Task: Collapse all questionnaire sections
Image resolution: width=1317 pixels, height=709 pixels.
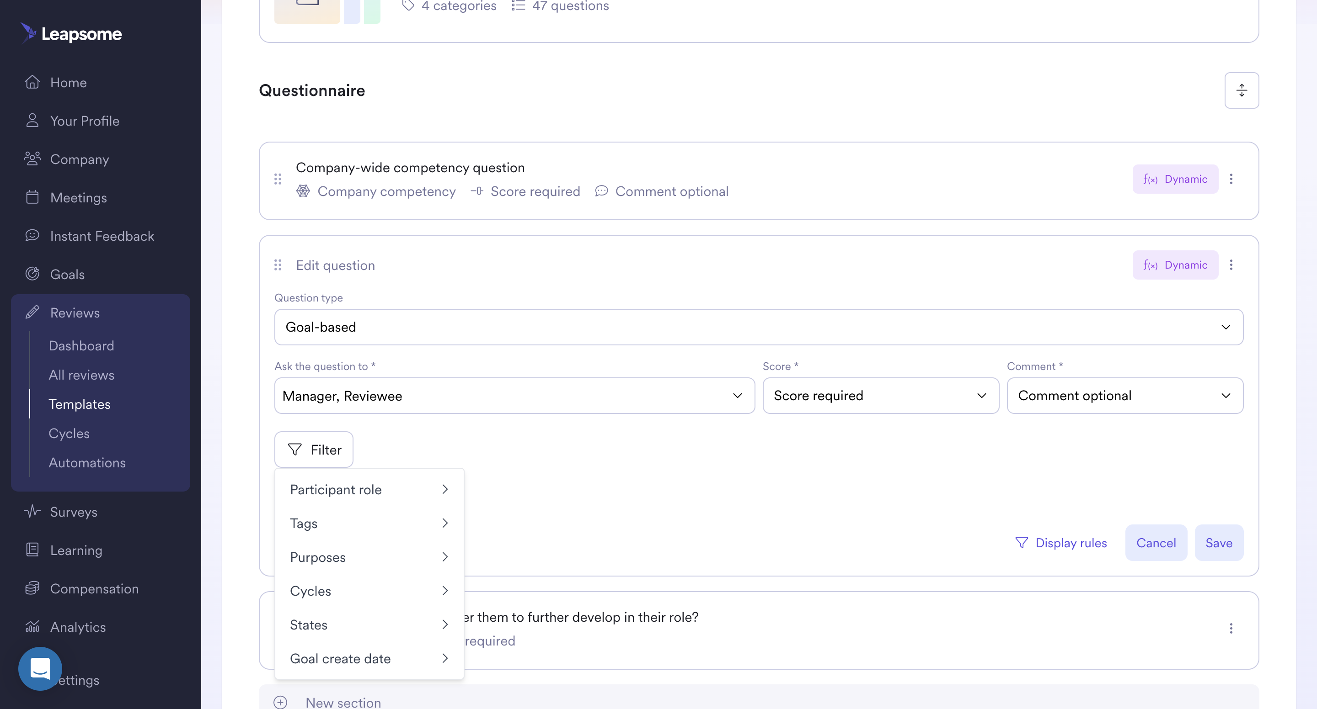Action: coord(1242,90)
